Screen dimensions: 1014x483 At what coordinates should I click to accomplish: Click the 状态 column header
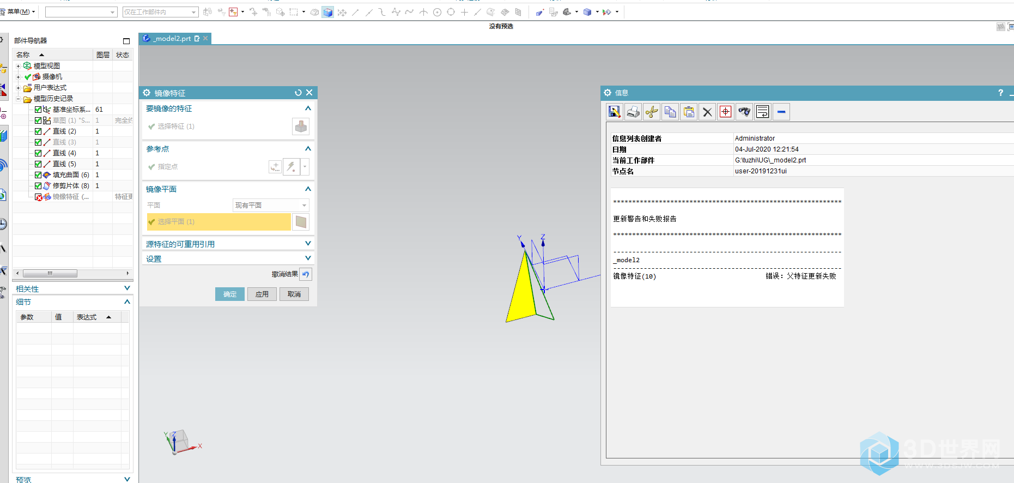pyautogui.click(x=123, y=55)
